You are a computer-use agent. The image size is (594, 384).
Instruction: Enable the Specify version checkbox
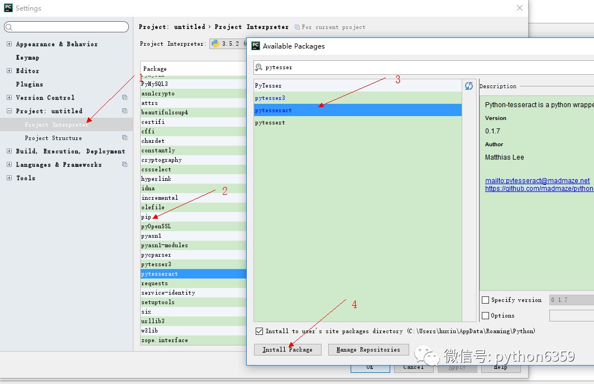pos(485,300)
